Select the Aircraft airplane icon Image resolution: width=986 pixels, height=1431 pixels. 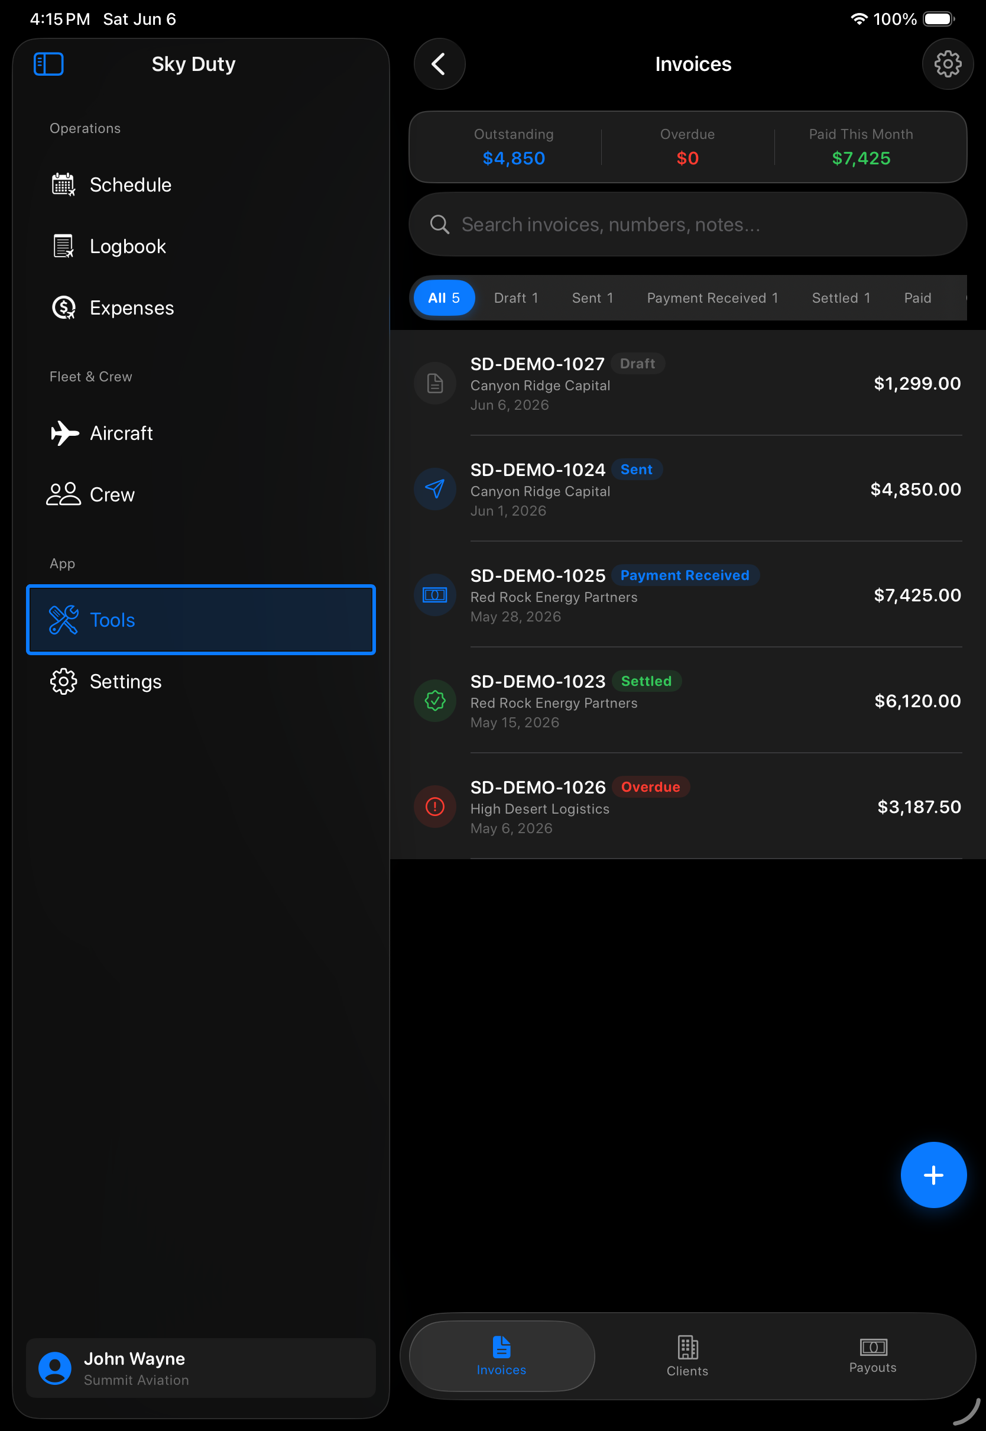pos(64,432)
